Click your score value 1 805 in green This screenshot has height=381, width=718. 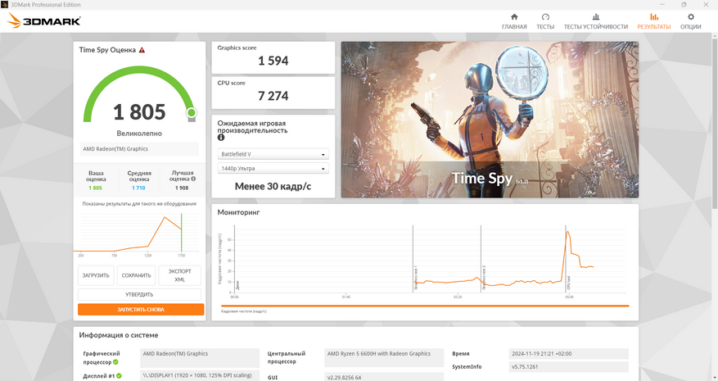click(x=95, y=188)
